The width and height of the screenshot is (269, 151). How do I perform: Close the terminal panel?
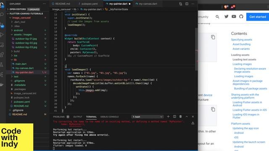(x=193, y=117)
